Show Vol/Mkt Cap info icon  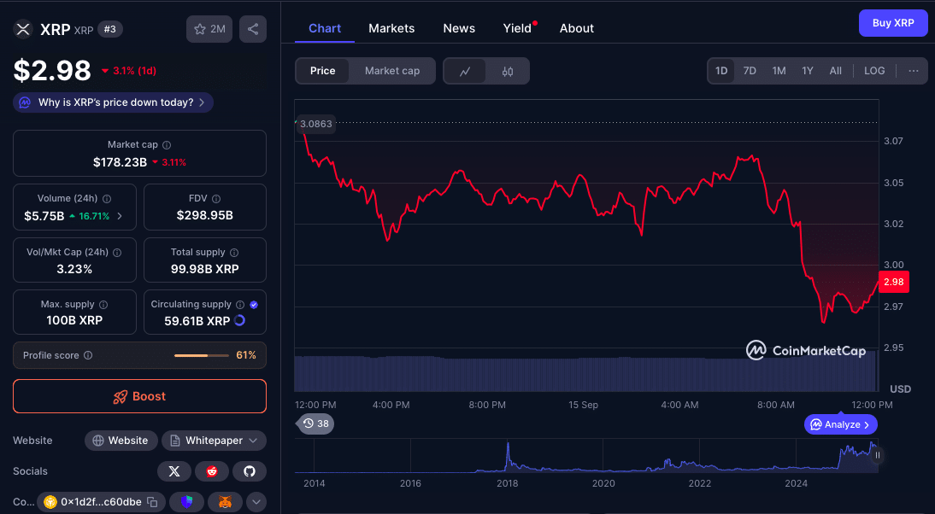pyautogui.click(x=117, y=253)
